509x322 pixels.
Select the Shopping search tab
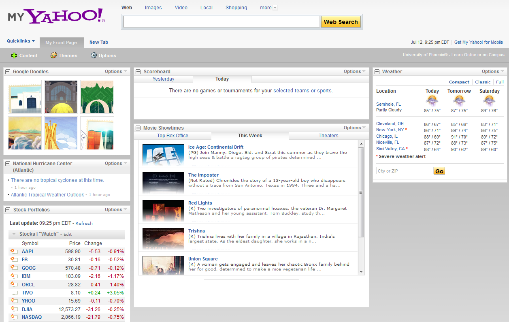pyautogui.click(x=236, y=8)
